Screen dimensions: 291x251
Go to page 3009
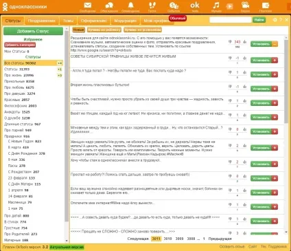pos(179,239)
